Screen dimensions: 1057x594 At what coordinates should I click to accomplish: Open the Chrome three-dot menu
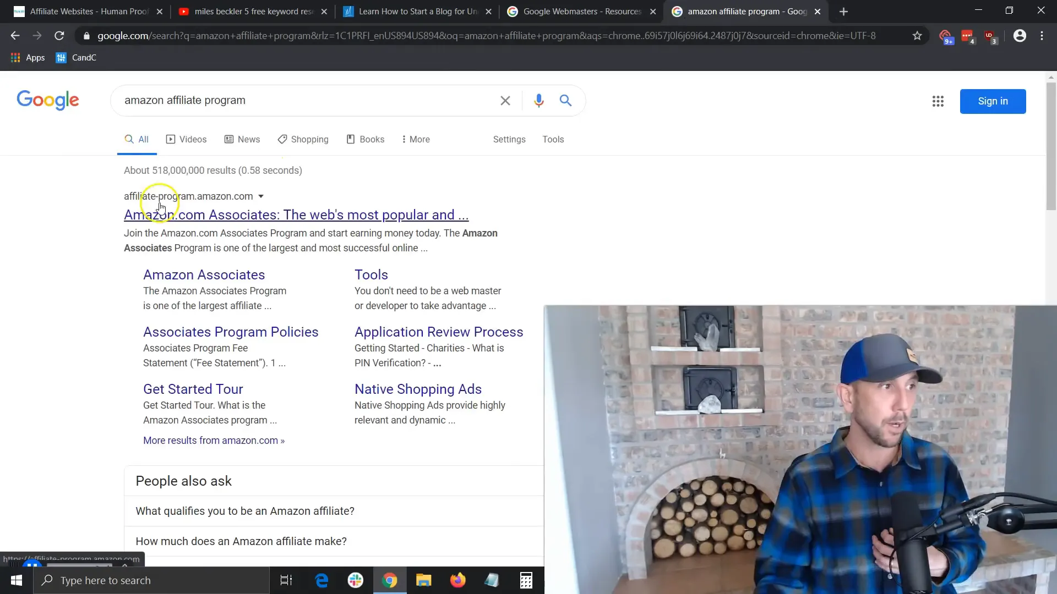click(1042, 36)
